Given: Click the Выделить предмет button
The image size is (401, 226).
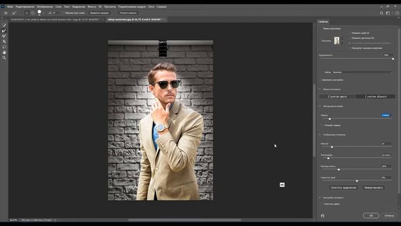Looking at the screenshot, I should tap(100, 13).
